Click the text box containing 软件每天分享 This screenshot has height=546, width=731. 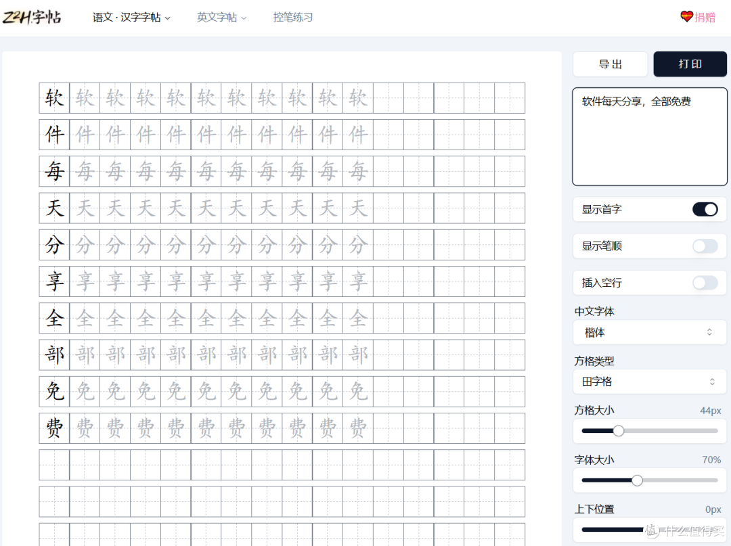pyautogui.click(x=649, y=137)
